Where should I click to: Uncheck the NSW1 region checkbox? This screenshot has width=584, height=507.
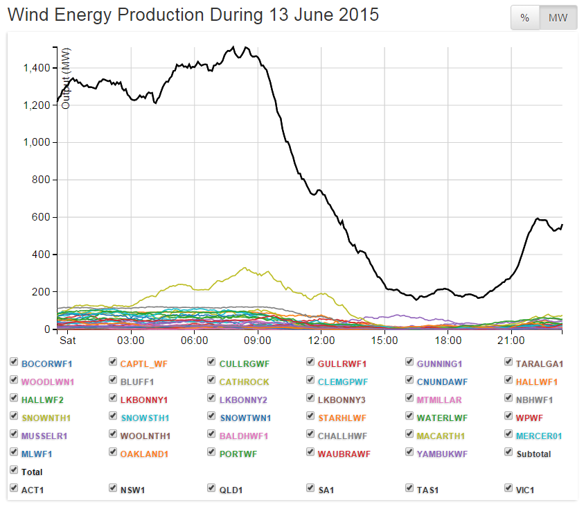click(x=113, y=489)
